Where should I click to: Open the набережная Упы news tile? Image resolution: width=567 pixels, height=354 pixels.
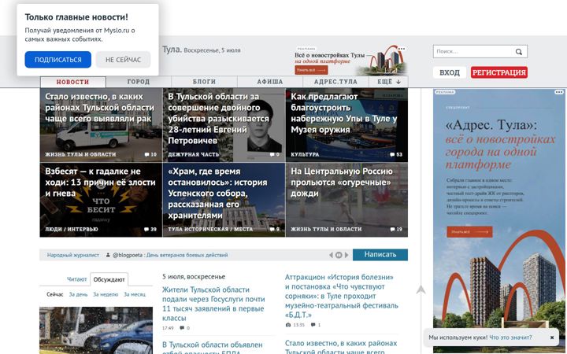[x=346, y=125]
